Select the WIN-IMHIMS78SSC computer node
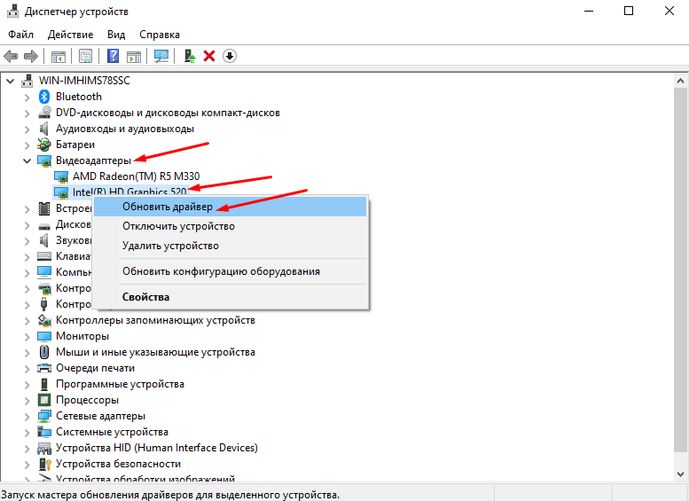689x501 pixels. tap(84, 81)
